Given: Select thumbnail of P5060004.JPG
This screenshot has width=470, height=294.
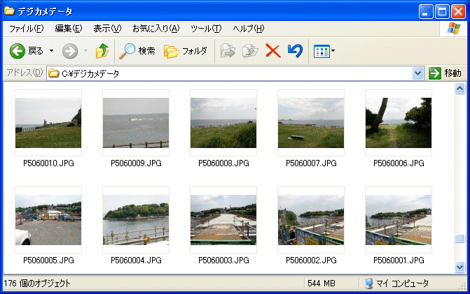Looking at the screenshot, I should click(136, 220).
